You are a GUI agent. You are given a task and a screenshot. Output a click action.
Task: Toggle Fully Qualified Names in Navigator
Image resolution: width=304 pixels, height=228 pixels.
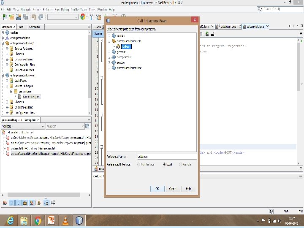(39, 203)
